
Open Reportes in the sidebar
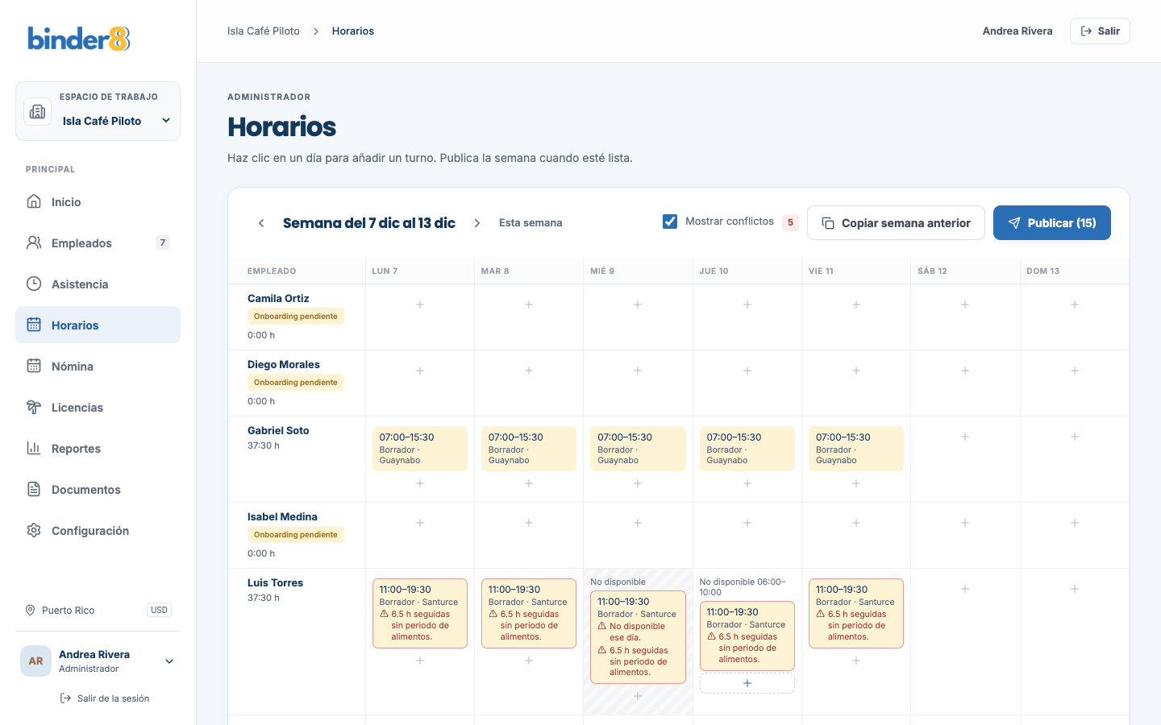click(98, 448)
